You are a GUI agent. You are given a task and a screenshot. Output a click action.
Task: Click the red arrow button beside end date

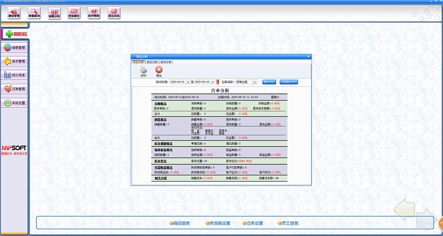point(218,82)
